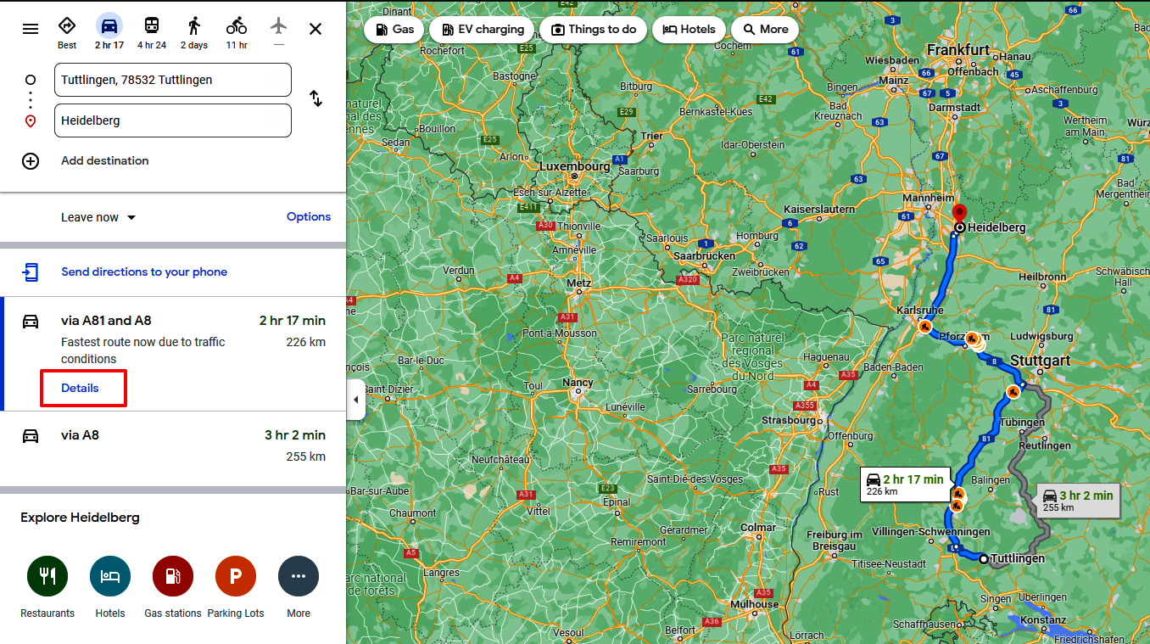This screenshot has width=1150, height=644.
Task: Explore Restaurants in Heidelberg
Action: pos(47,577)
